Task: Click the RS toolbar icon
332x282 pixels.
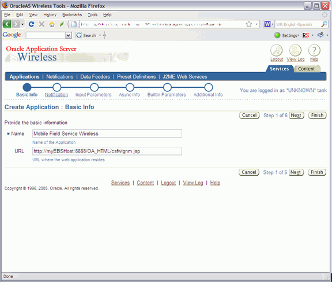Action: [x=305, y=35]
